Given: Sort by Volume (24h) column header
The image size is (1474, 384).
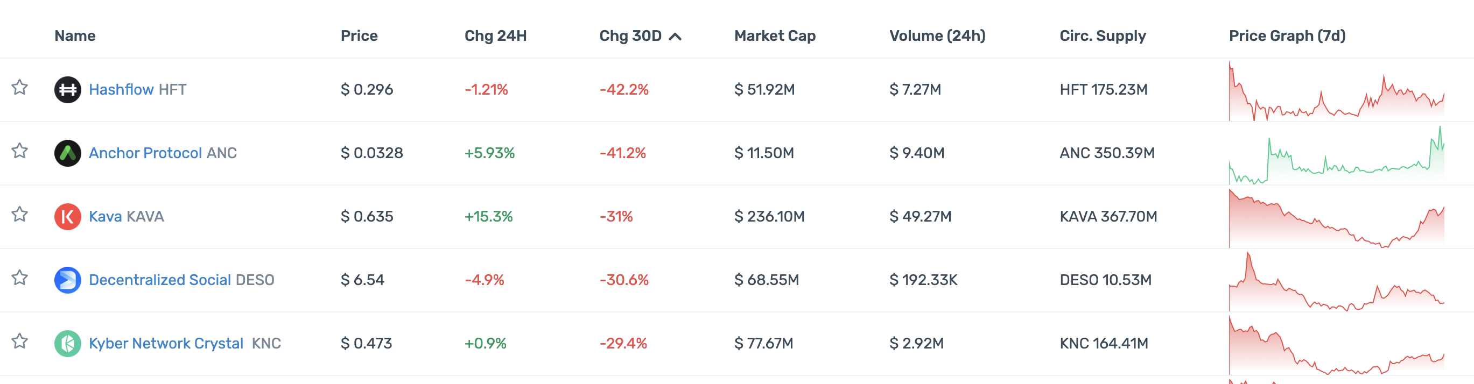Looking at the screenshot, I should (x=937, y=36).
